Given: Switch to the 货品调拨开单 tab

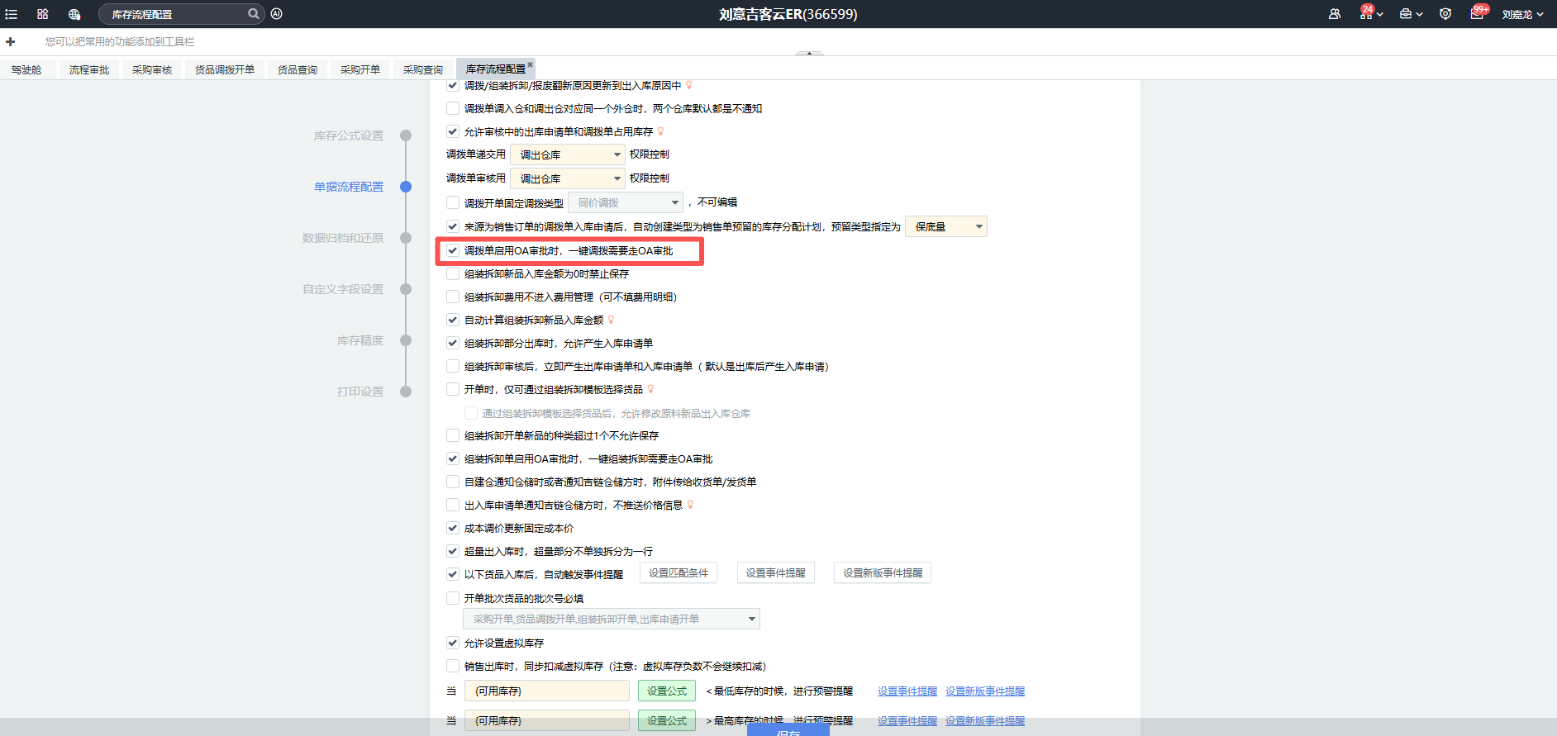Looking at the screenshot, I should (225, 70).
